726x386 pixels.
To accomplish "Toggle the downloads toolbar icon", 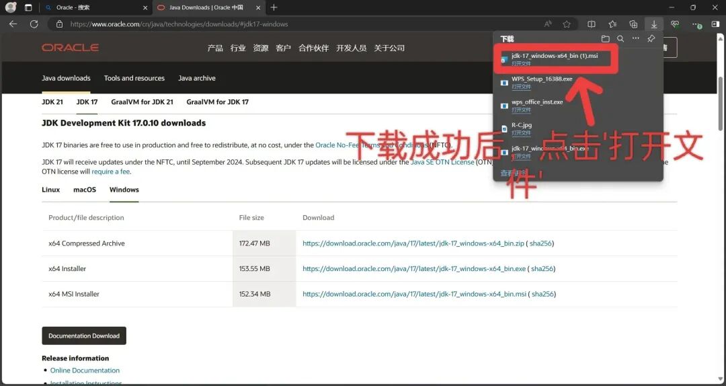I will click(654, 24).
